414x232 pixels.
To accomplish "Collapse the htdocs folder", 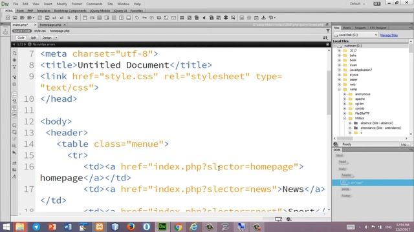I will click(345, 119).
